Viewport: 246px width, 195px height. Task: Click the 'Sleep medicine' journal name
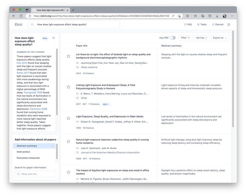tap(89, 67)
